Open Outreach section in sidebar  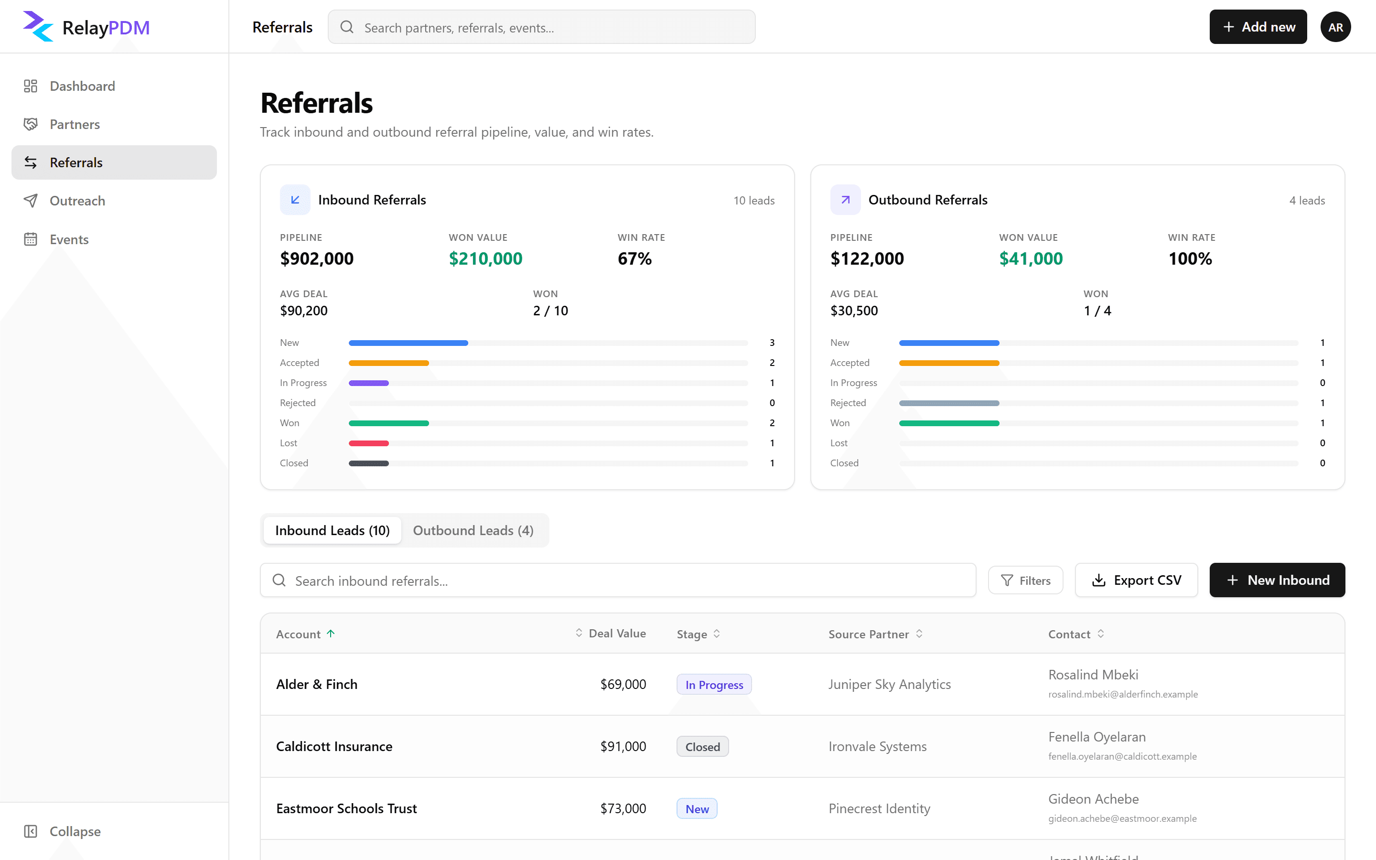(114, 200)
